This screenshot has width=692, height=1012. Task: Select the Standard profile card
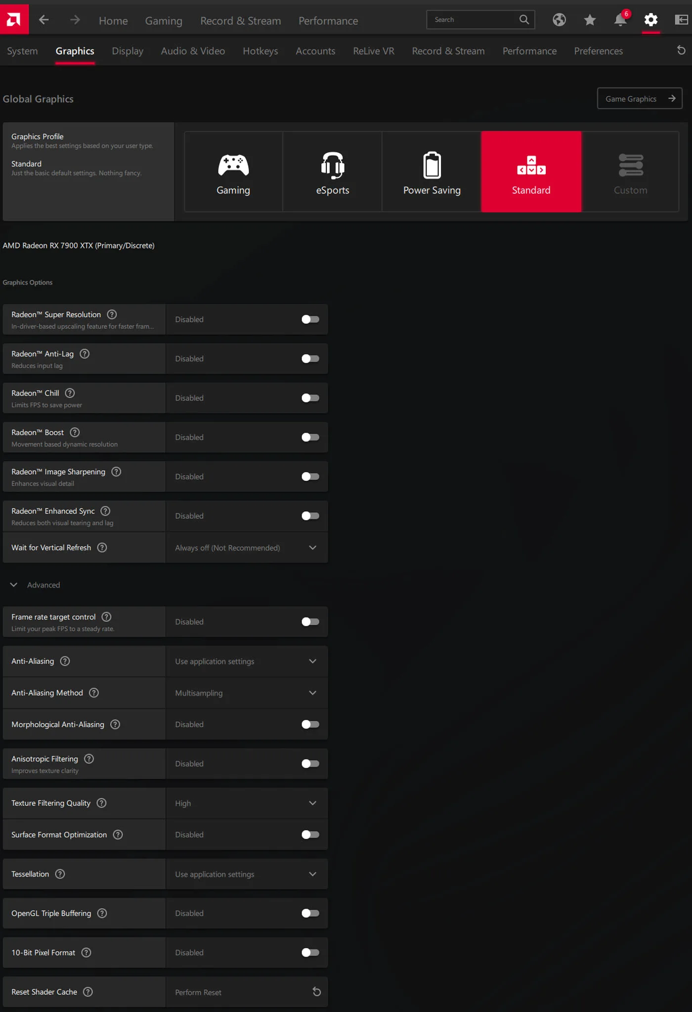[531, 172]
